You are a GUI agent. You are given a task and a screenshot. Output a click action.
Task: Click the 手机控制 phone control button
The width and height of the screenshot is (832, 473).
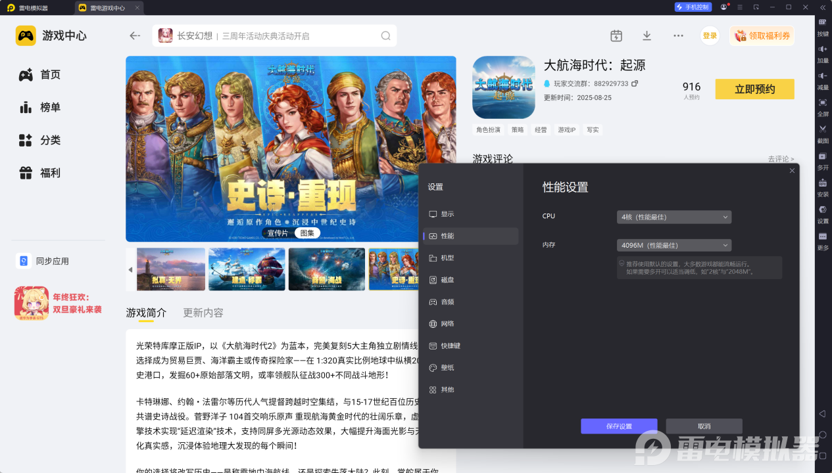tap(693, 7)
